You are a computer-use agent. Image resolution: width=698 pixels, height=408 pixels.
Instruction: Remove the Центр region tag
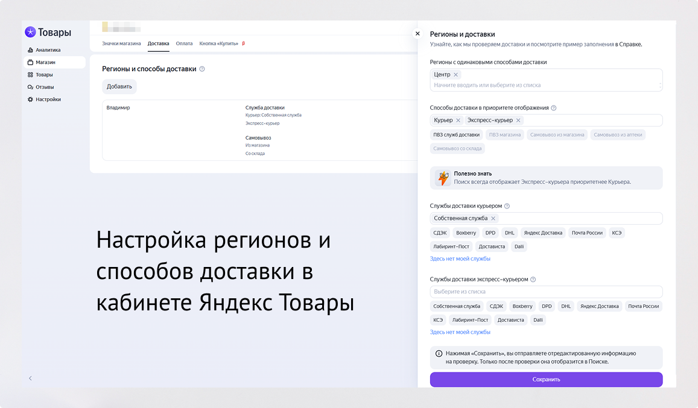coord(457,74)
